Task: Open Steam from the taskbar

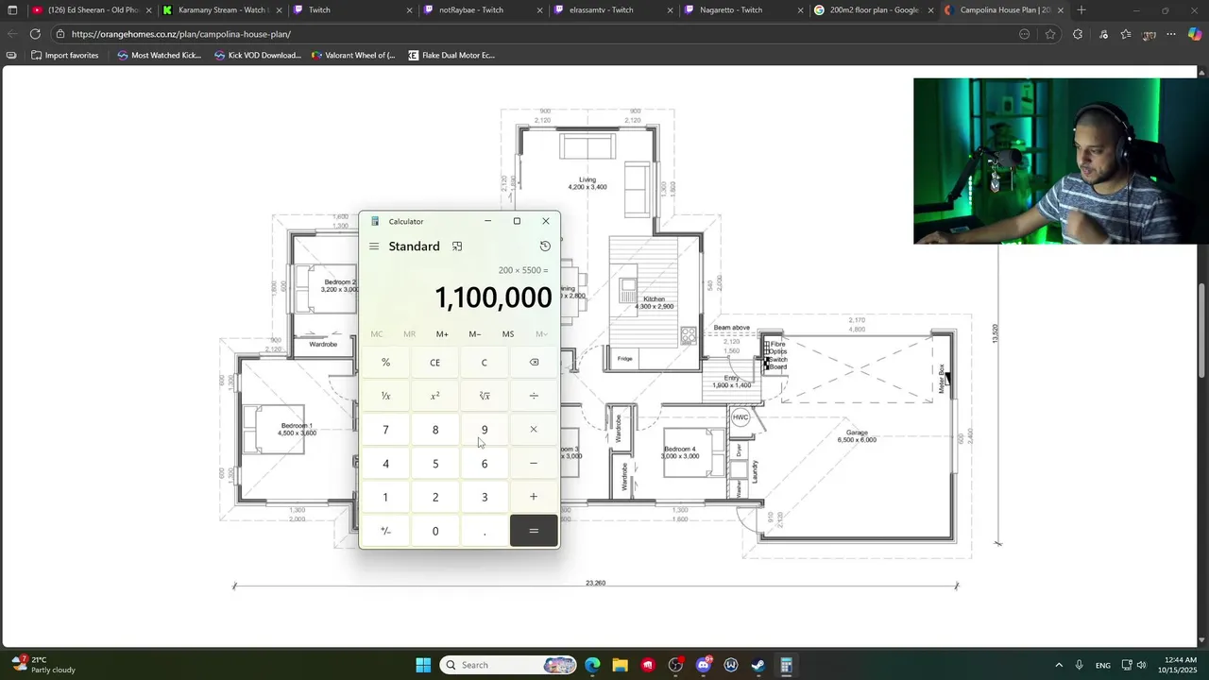Action: pyautogui.click(x=758, y=665)
